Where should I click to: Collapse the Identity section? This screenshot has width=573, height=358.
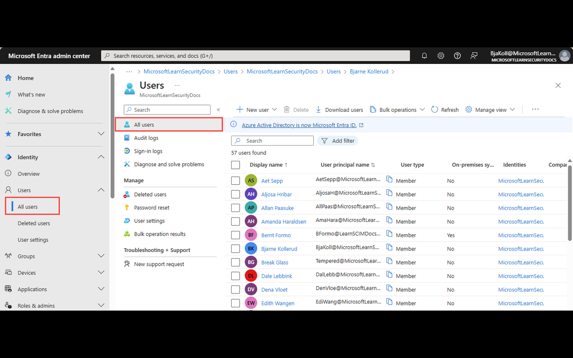coord(101,157)
